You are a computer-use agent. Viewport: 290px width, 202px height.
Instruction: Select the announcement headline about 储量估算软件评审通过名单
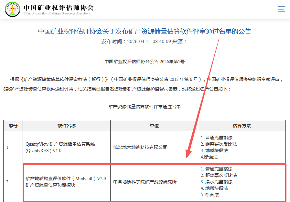(145, 31)
